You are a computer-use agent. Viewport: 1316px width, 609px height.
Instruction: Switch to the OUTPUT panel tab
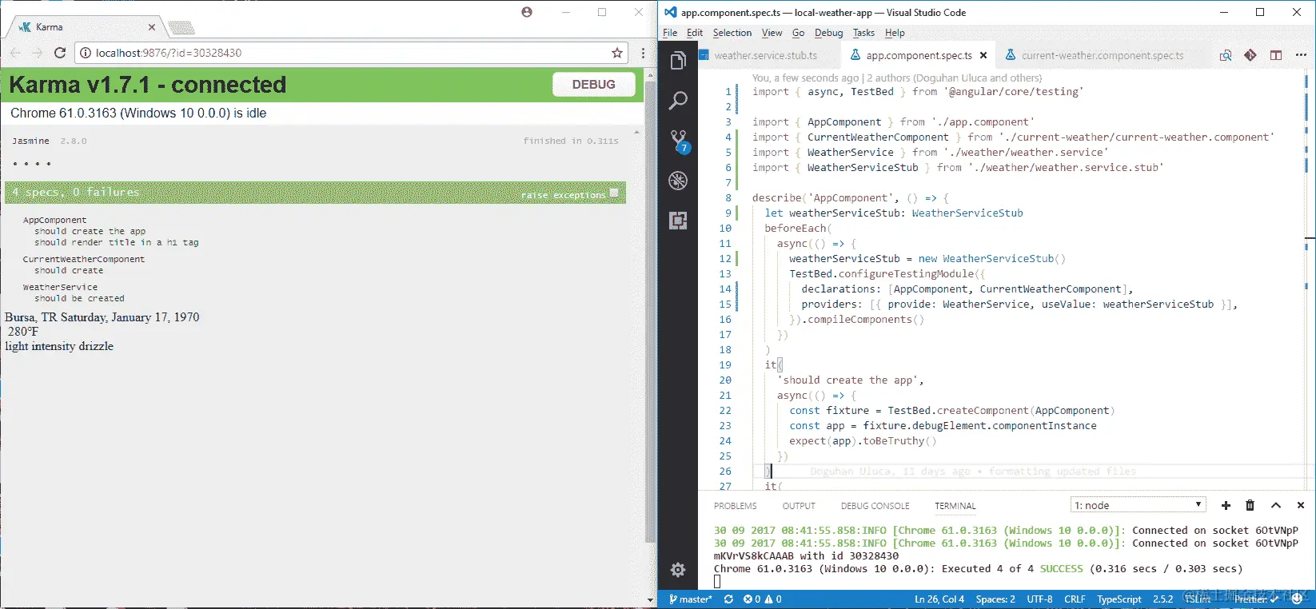tap(799, 506)
